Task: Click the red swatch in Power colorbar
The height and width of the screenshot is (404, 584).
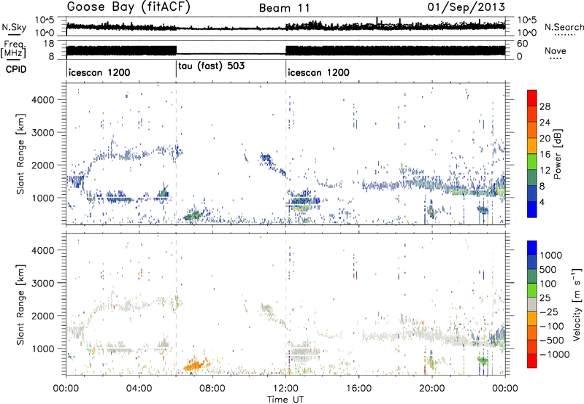Action: [x=532, y=98]
